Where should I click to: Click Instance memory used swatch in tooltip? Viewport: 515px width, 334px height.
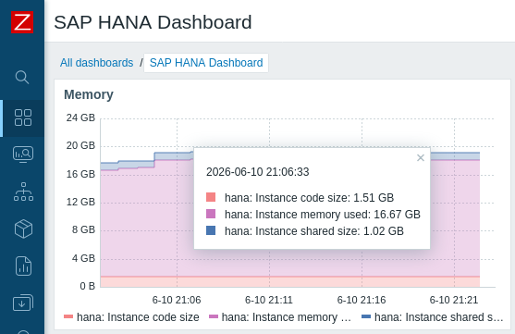[x=211, y=214]
